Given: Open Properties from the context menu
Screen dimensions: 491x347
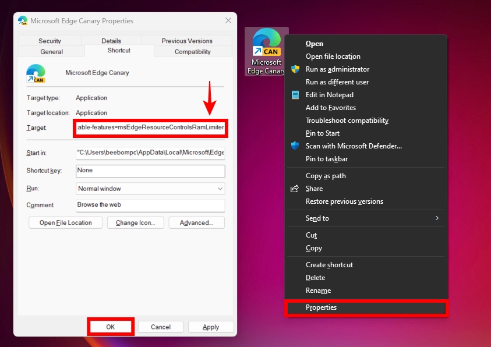Looking at the screenshot, I should (366, 308).
